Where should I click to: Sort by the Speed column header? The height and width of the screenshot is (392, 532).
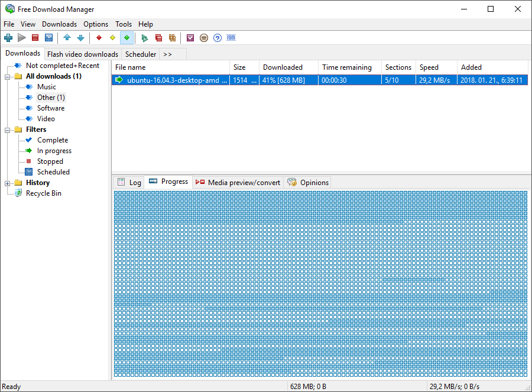coord(429,67)
